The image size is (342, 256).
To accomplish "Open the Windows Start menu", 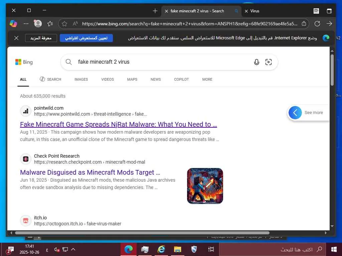I will (x=334, y=249).
